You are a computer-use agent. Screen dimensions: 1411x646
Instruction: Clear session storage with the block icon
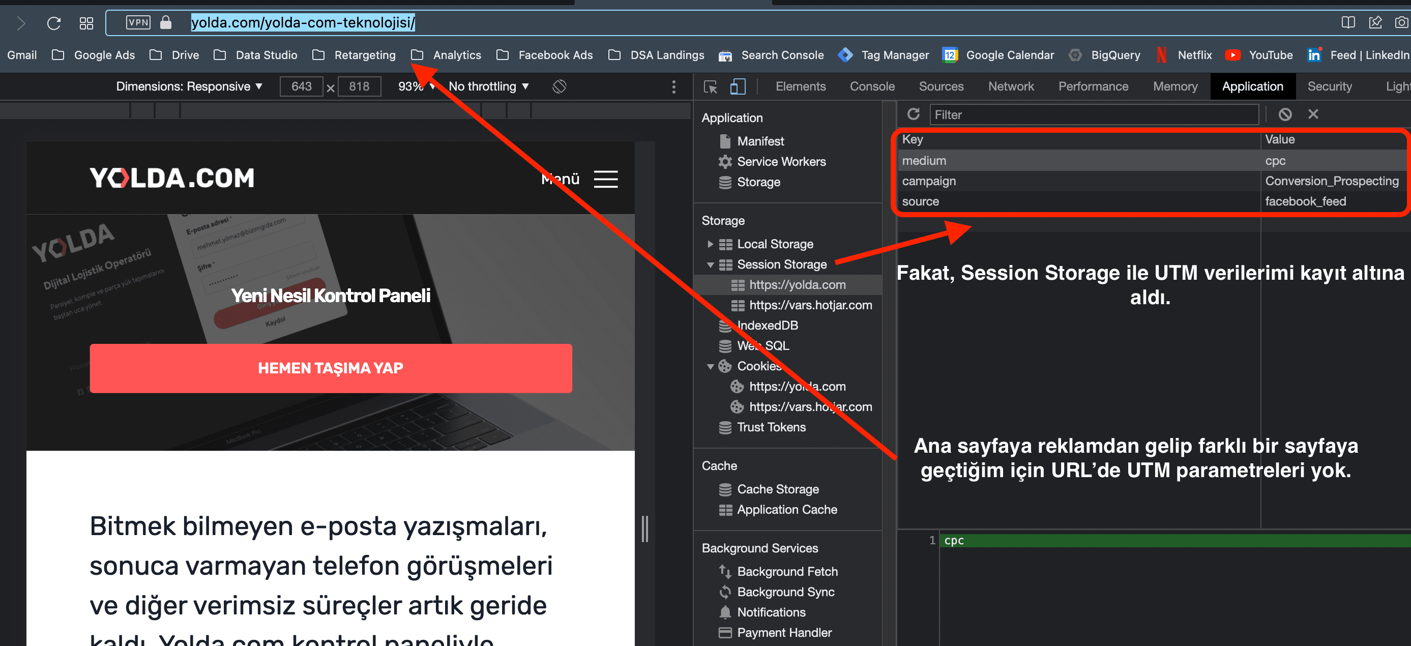[x=1286, y=114]
